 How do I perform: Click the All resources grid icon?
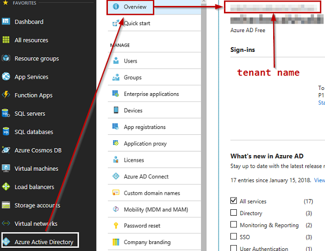tap(6, 40)
